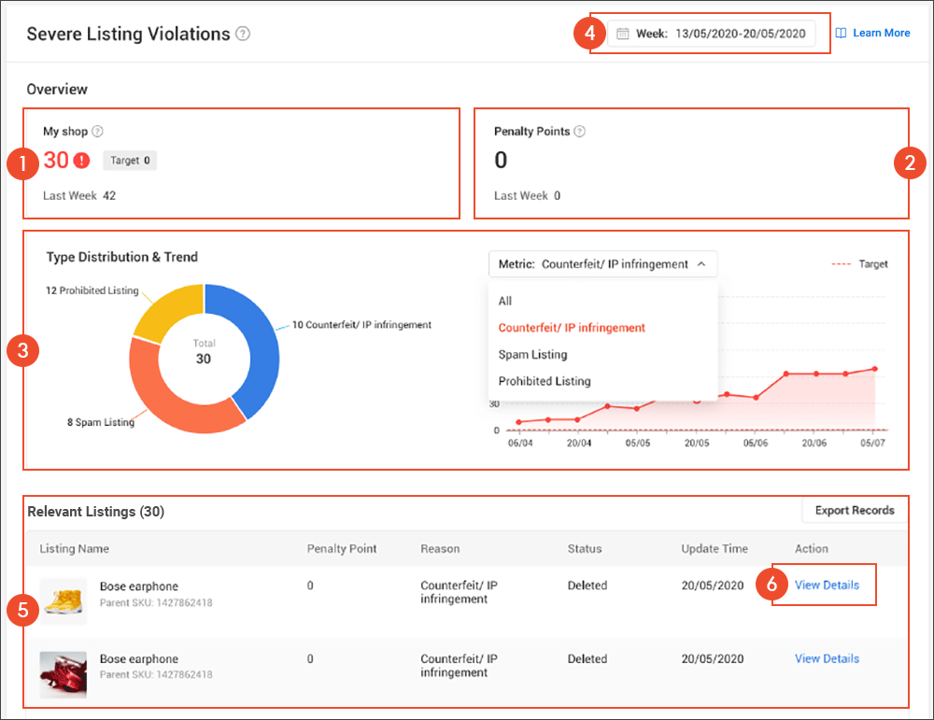Click the help icon next to My shop
Screen dimensions: 934x720
click(97, 131)
